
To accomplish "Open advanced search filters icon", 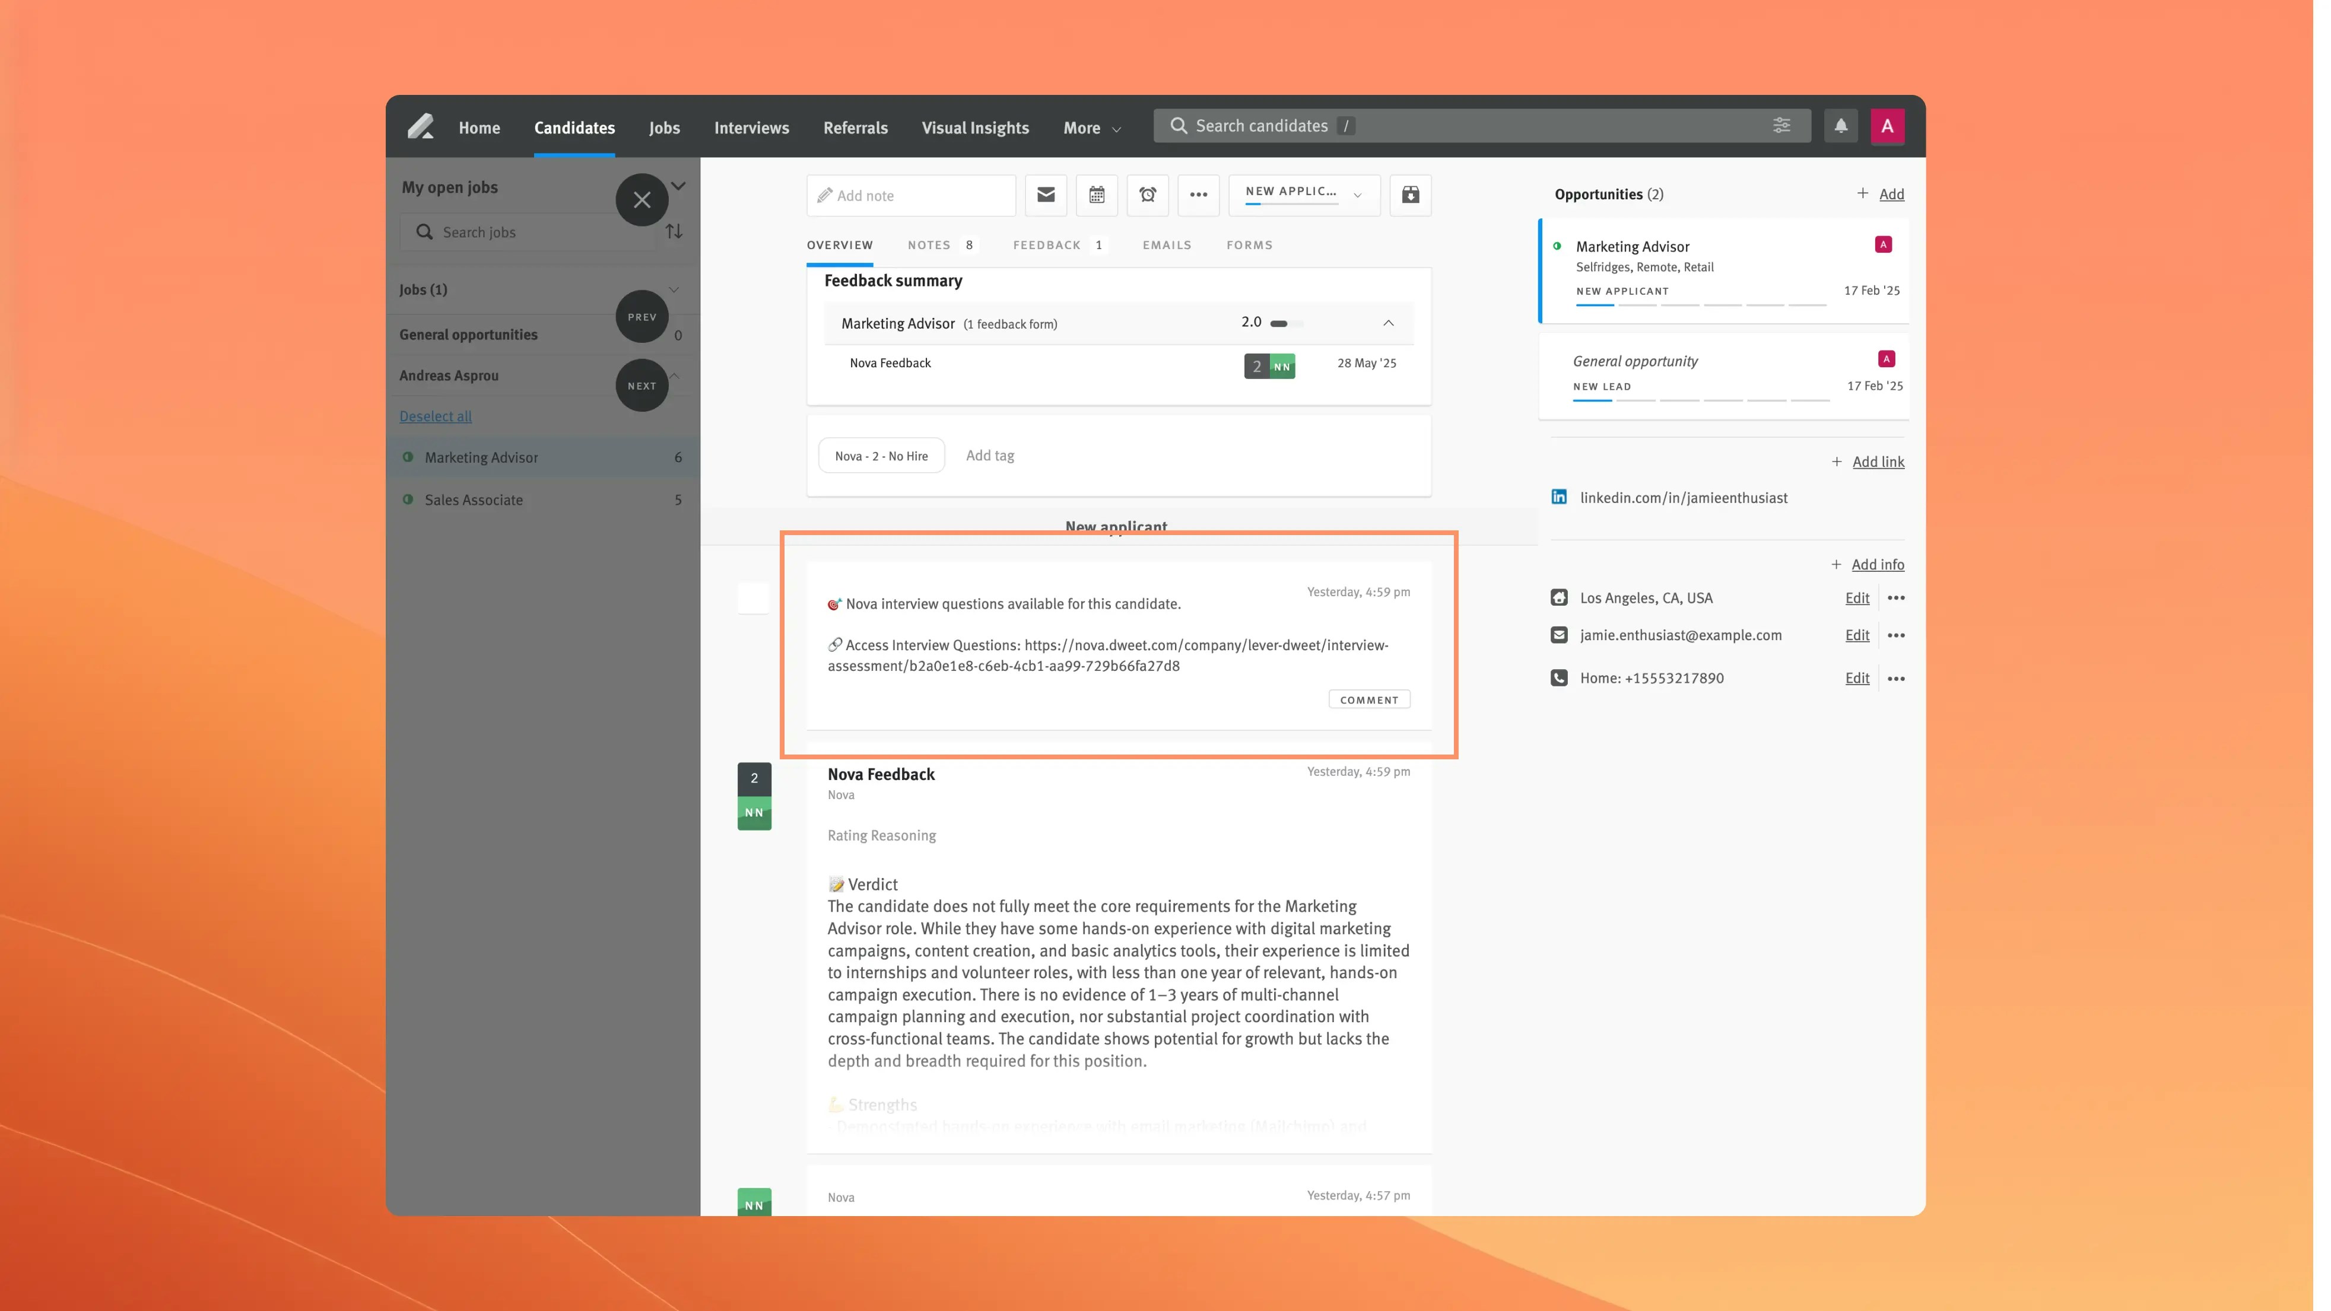I will tap(1781, 125).
